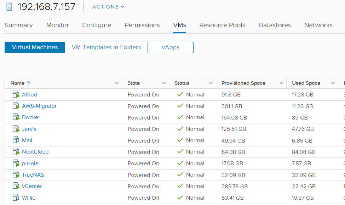Click the '47.76 GB' used space value
This screenshot has height=205, width=345.
click(303, 129)
